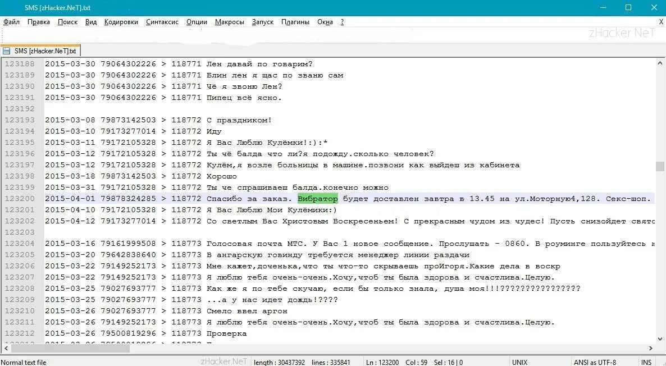Click date 2015-03-08 on line 123193
Viewport: 666px width, 366px height.
tap(70, 120)
